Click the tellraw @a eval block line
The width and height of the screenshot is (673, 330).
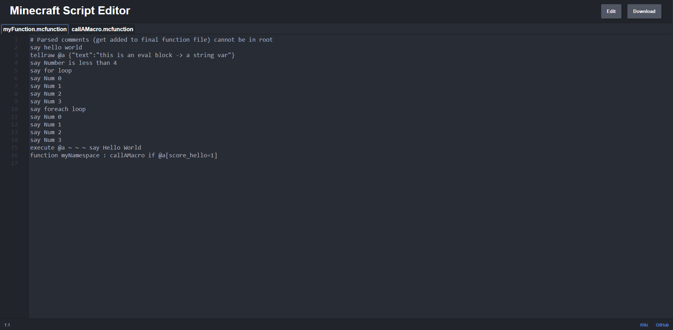pos(132,55)
